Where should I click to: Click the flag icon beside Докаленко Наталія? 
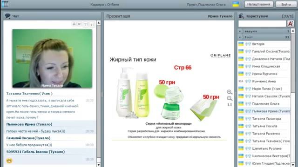point(241,59)
